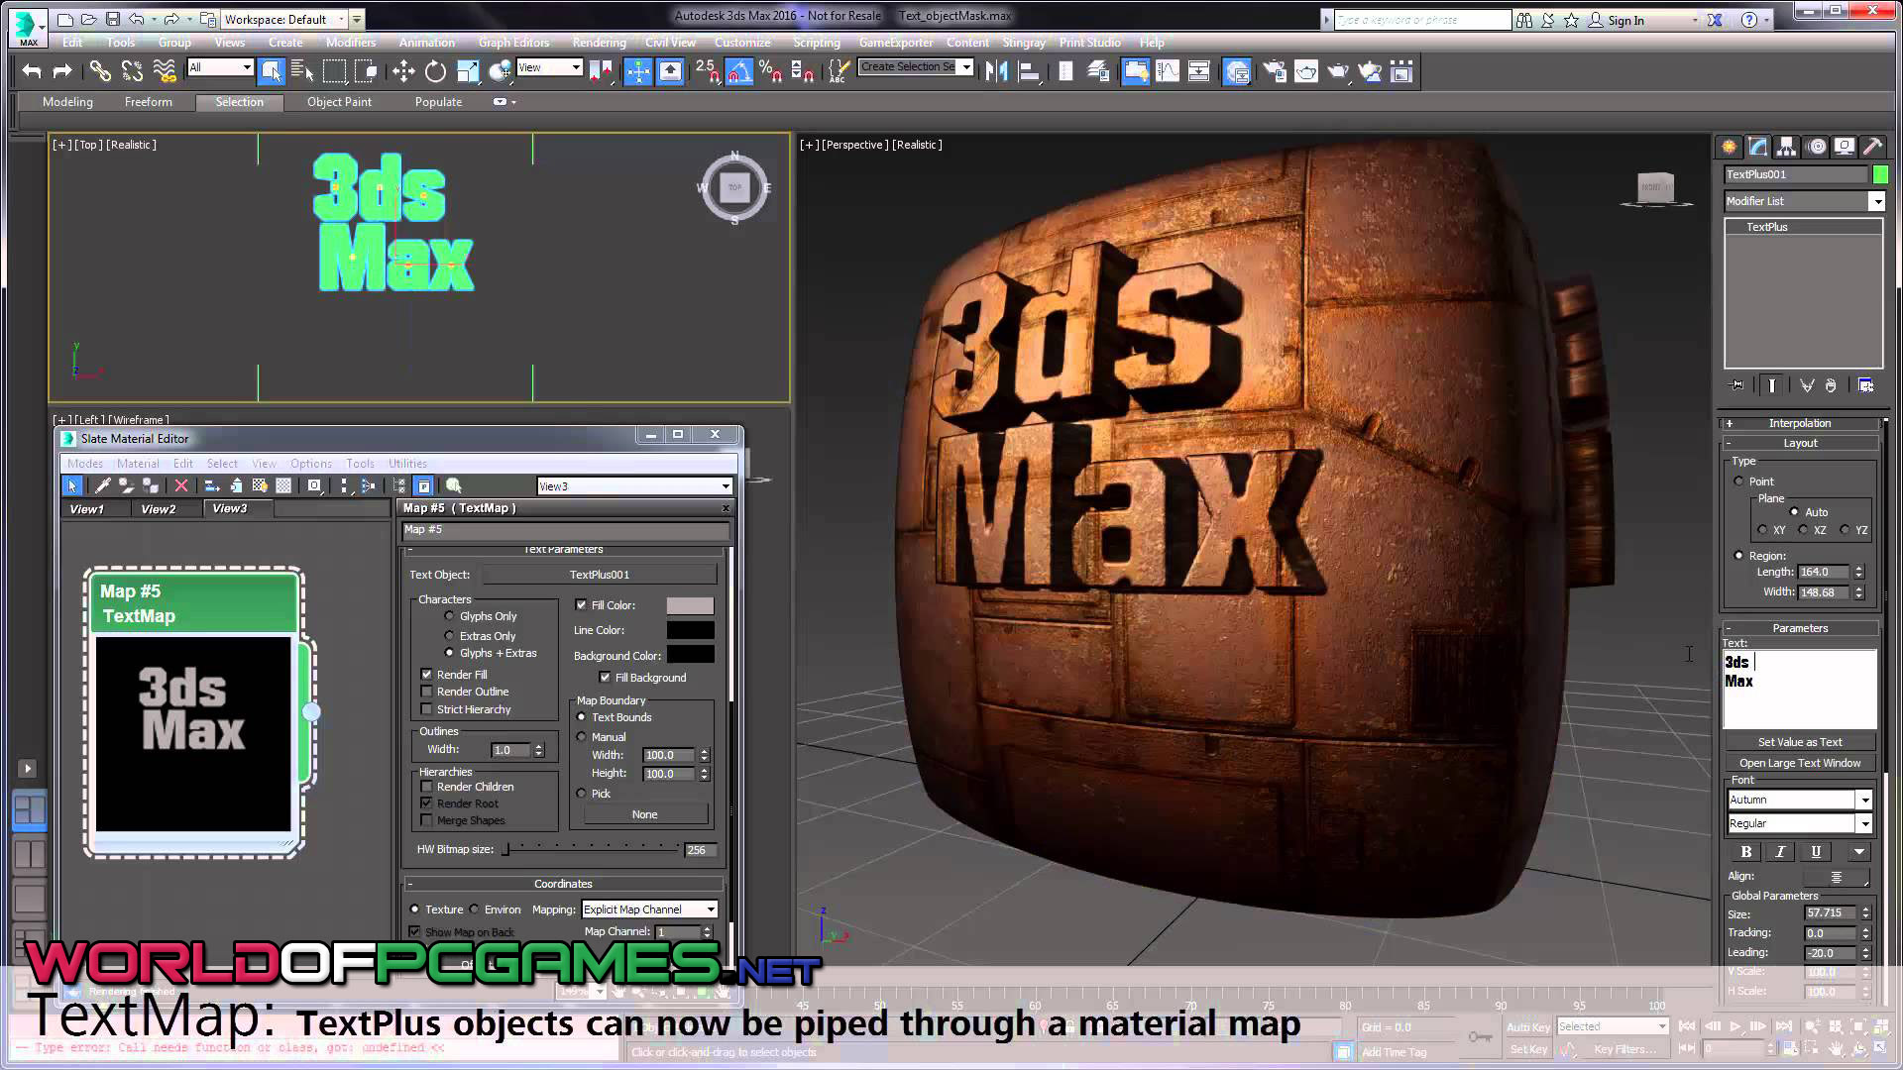Enable the Angle Snap toggle
The width and height of the screenshot is (1903, 1070).
738,70
